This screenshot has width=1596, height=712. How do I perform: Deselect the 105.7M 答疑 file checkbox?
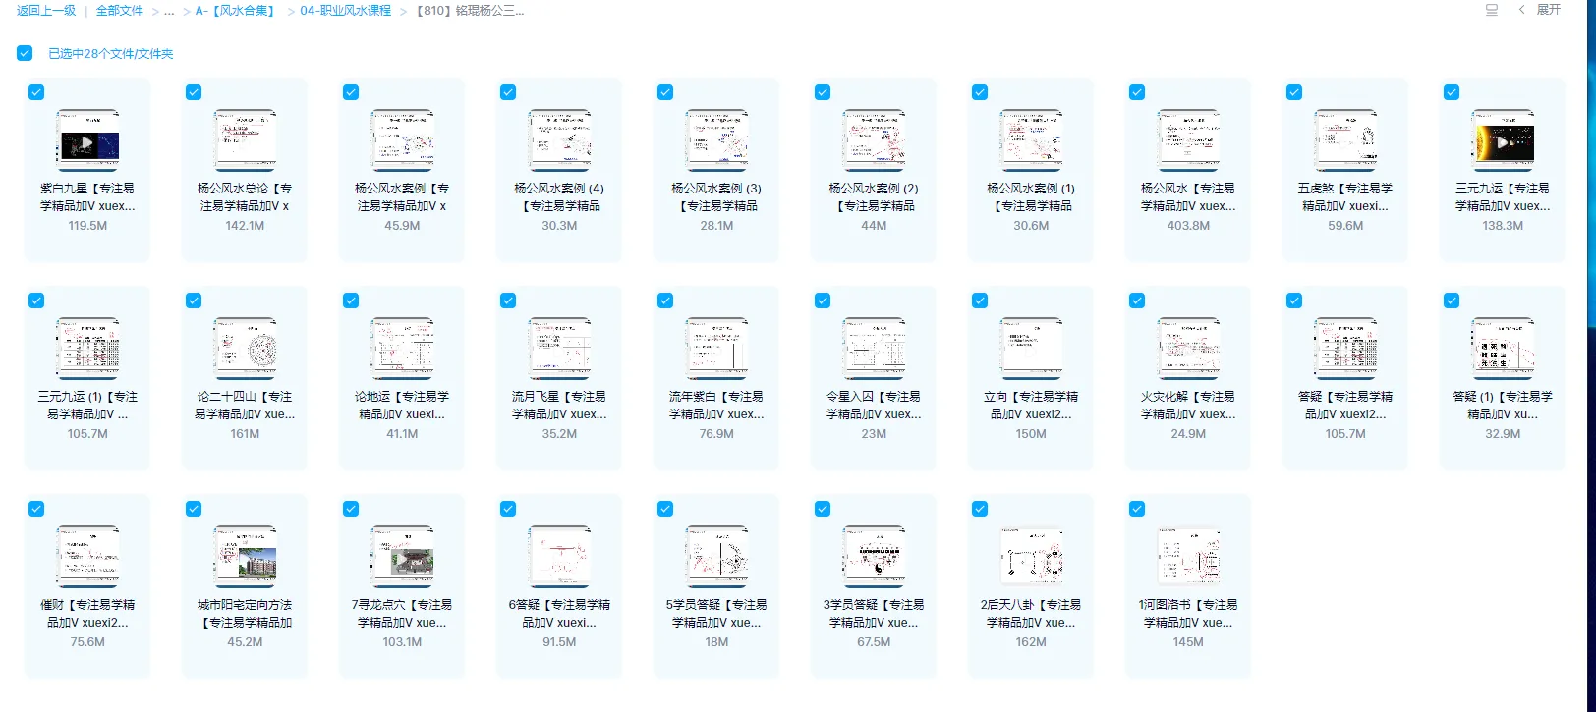pos(1294,301)
